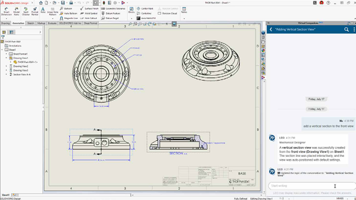Screen dimensions: 356x200
Task: Expand Smart Dimension dropdown arrow
Action: [x=6, y=19]
